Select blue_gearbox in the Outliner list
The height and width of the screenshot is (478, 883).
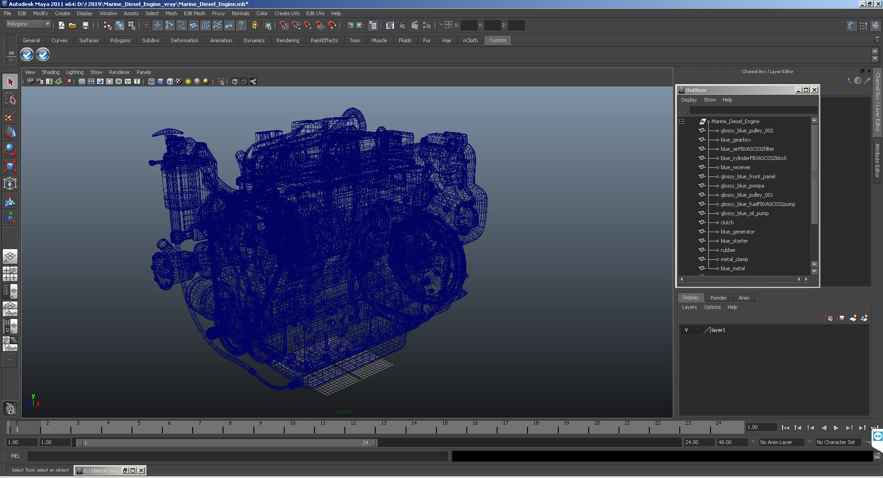(735, 140)
